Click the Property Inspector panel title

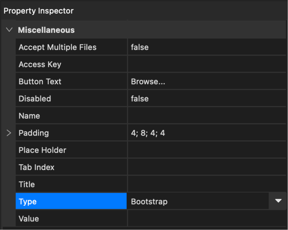pos(39,11)
